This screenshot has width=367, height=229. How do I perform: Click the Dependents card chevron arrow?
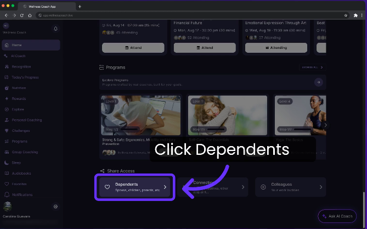coord(165,187)
